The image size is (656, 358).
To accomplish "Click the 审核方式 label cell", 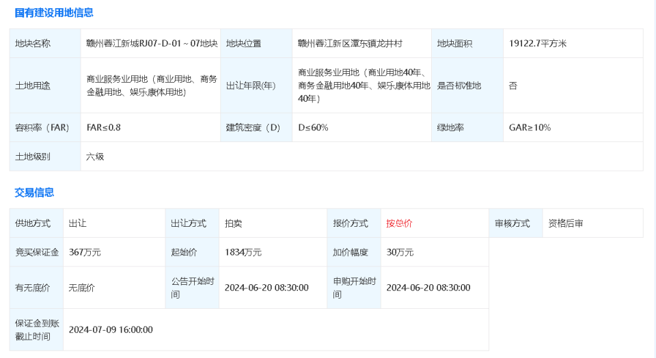I will tap(516, 223).
